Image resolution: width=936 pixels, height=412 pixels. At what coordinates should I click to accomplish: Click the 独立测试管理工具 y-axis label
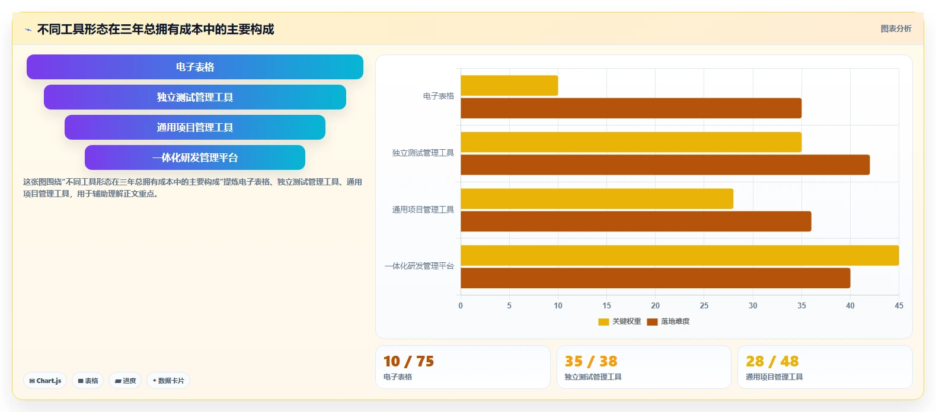coord(423,153)
